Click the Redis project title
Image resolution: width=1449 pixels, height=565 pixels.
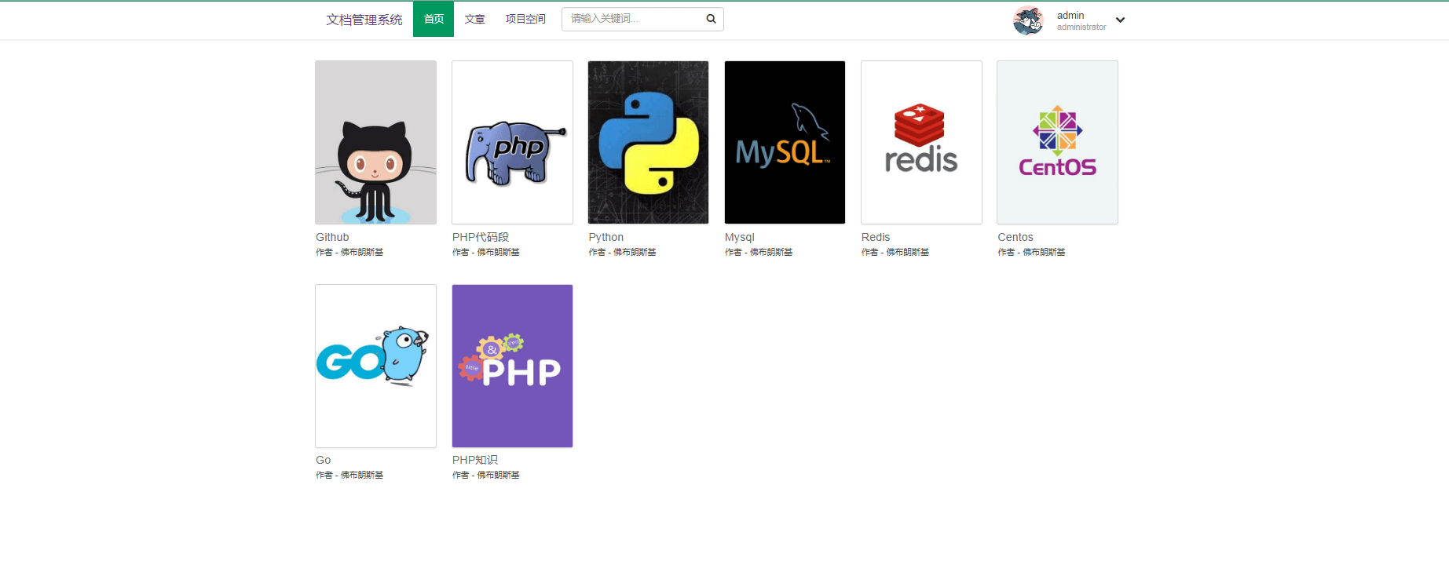[x=876, y=237]
